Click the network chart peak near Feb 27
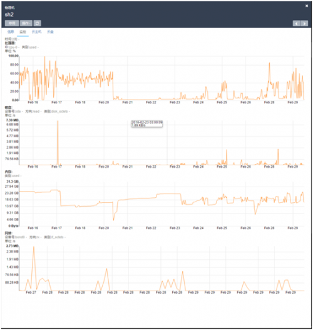This screenshot has height=330, width=313. (34, 247)
